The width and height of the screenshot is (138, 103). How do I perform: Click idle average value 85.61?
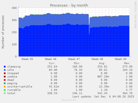[103, 70]
